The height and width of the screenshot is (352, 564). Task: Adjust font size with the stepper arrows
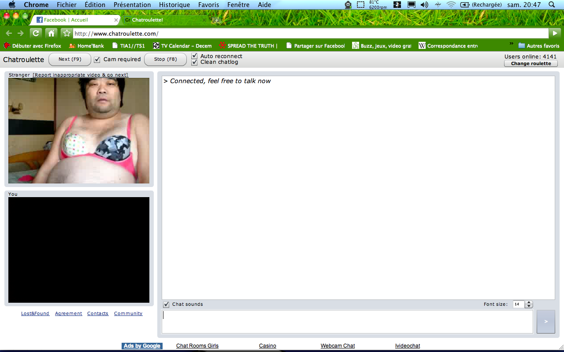coord(529,304)
